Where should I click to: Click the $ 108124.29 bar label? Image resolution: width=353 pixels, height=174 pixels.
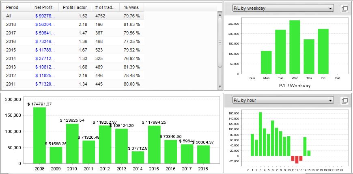(x=122, y=126)
